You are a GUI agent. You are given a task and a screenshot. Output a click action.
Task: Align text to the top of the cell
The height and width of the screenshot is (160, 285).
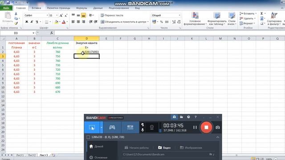pyautogui.click(x=73, y=15)
